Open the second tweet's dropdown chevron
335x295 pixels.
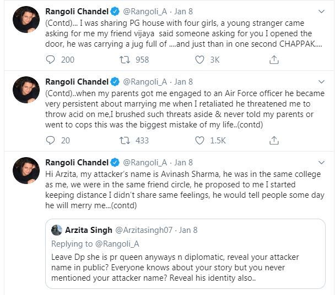[x=321, y=81]
